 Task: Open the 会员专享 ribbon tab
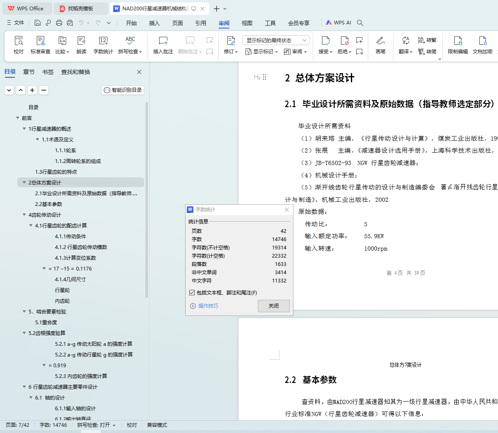299,23
